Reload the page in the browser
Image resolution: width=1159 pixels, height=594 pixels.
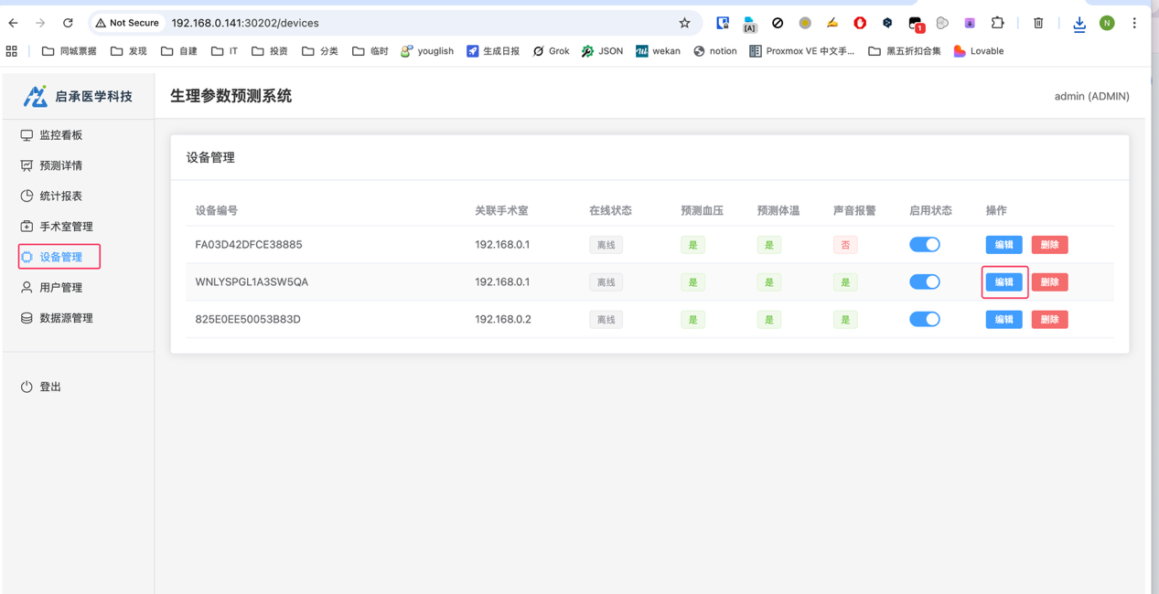coord(68,23)
